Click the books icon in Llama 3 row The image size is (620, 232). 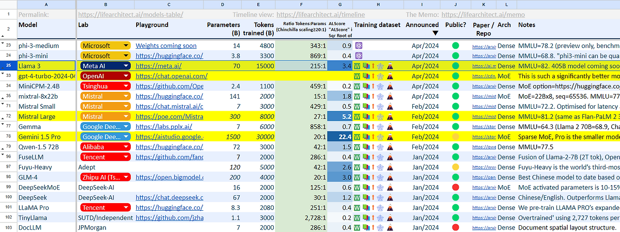[x=366, y=66]
